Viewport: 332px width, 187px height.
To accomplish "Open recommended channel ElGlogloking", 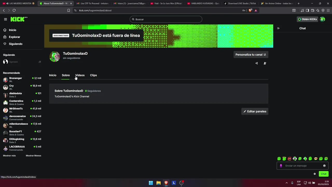I will tap(22, 141).
